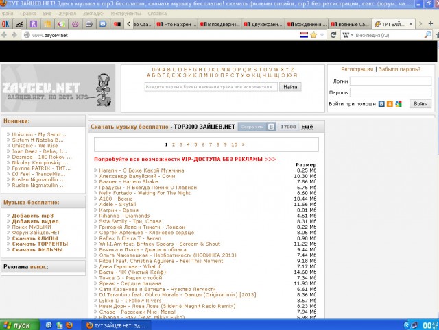Click the search magnifier in the Wikipedia box

click(x=427, y=35)
